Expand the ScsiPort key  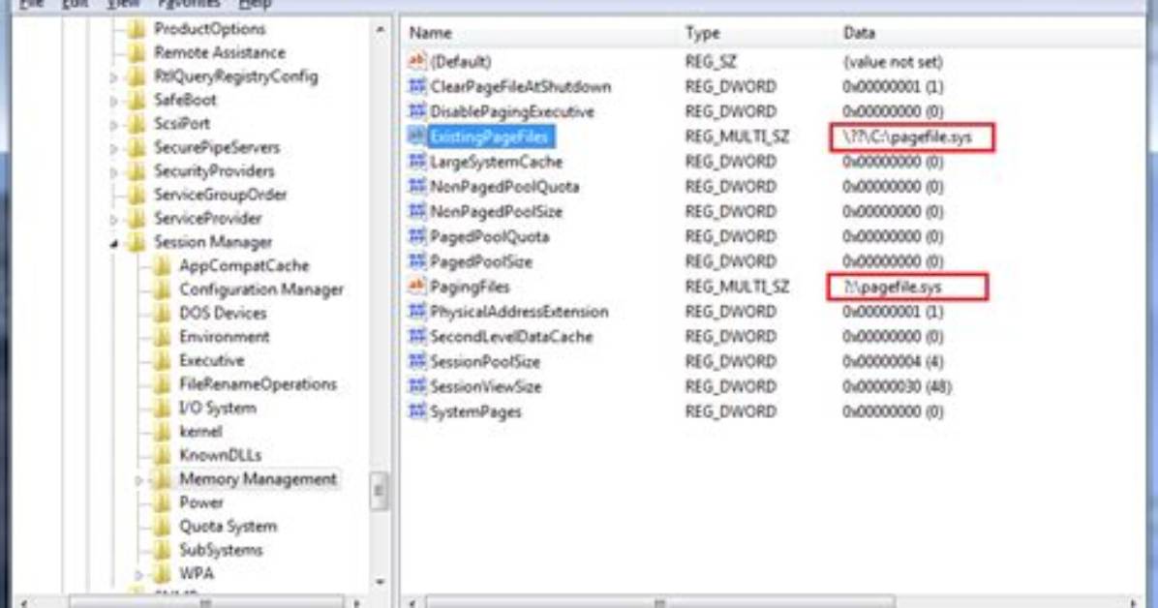[x=113, y=124]
